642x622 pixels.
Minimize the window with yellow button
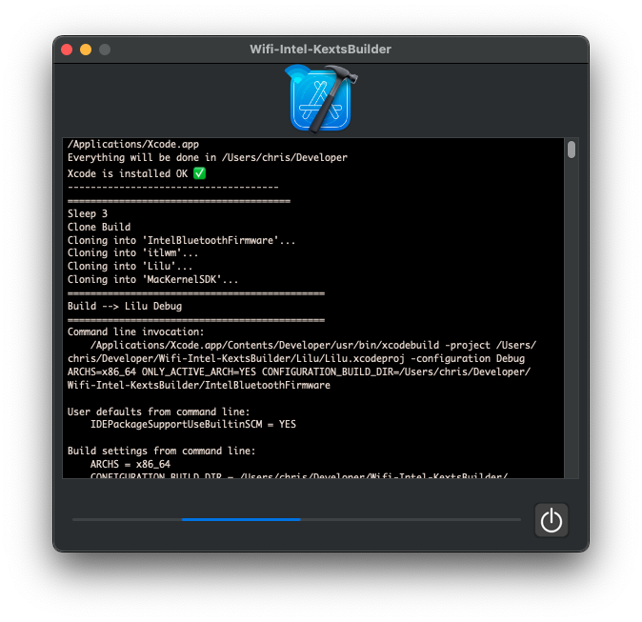[86, 50]
